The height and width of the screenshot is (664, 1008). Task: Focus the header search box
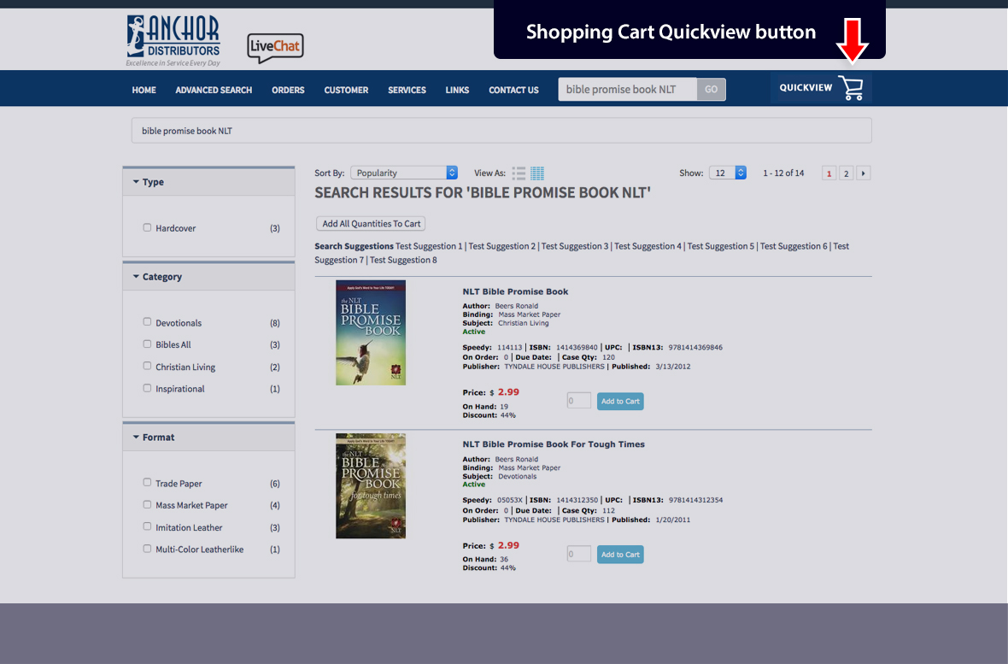[x=627, y=90]
